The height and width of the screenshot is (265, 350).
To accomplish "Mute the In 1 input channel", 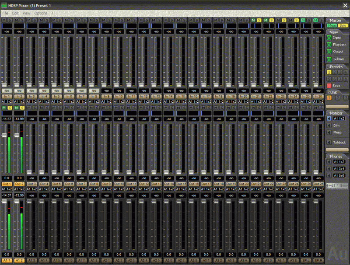I will tap(4, 20).
